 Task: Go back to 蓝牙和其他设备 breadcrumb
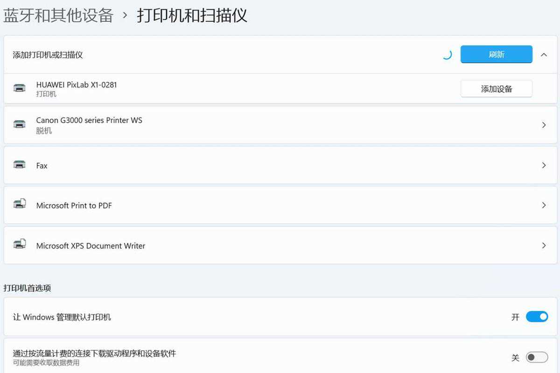(x=58, y=15)
